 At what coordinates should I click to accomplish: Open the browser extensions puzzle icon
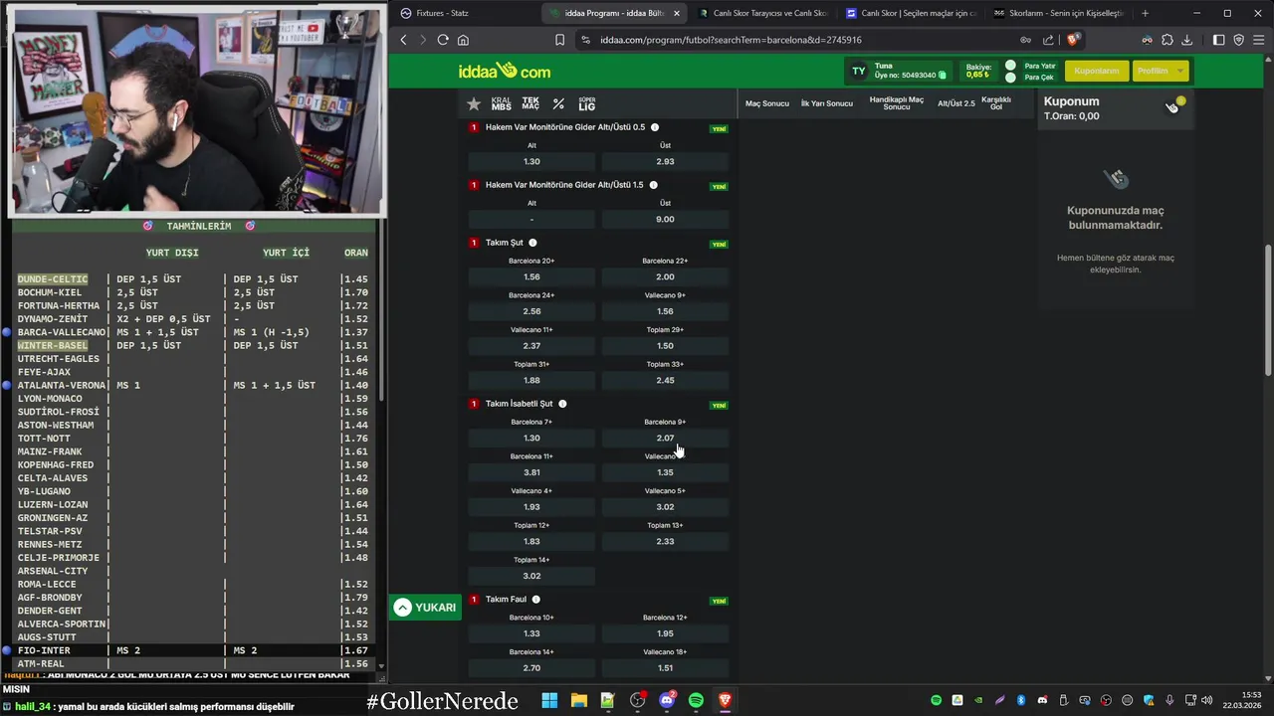click(1168, 40)
